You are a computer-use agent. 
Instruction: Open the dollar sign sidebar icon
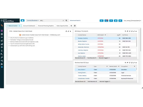[x=2, y=51]
